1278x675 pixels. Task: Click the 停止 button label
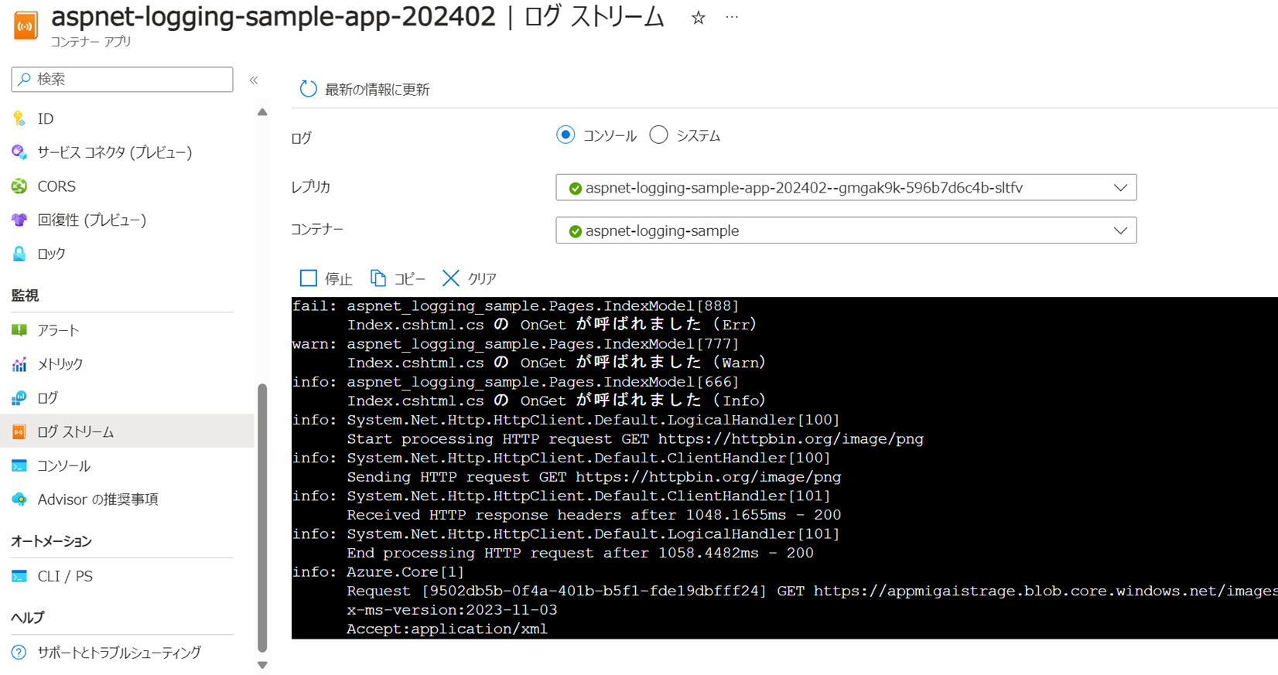coord(338,279)
